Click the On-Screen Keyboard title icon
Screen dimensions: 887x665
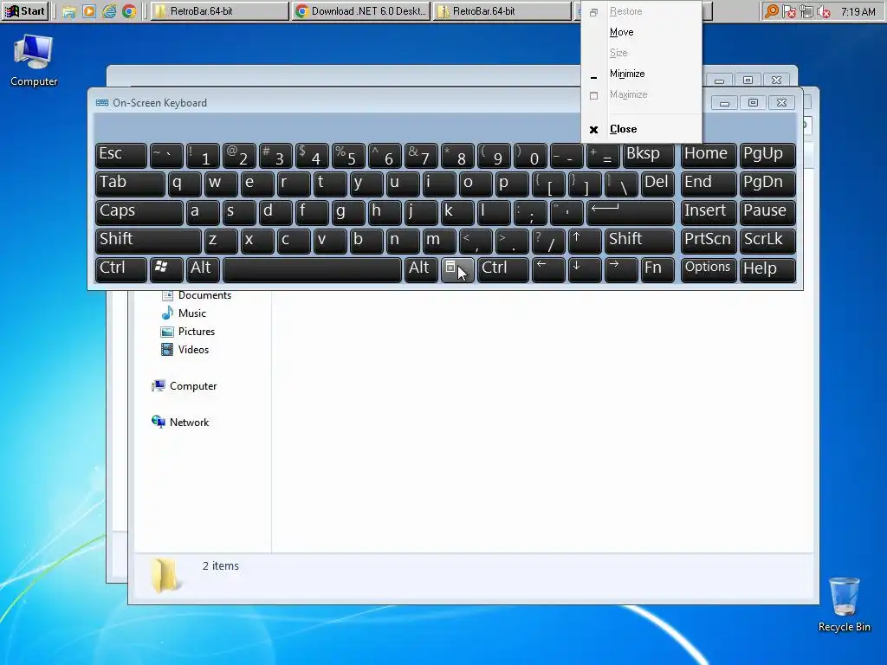(102, 103)
